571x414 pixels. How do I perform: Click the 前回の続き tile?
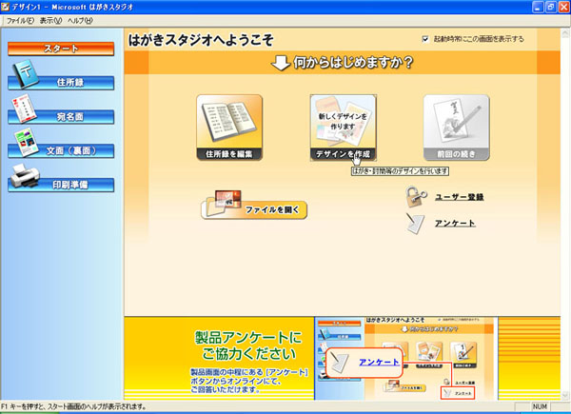[x=456, y=128]
